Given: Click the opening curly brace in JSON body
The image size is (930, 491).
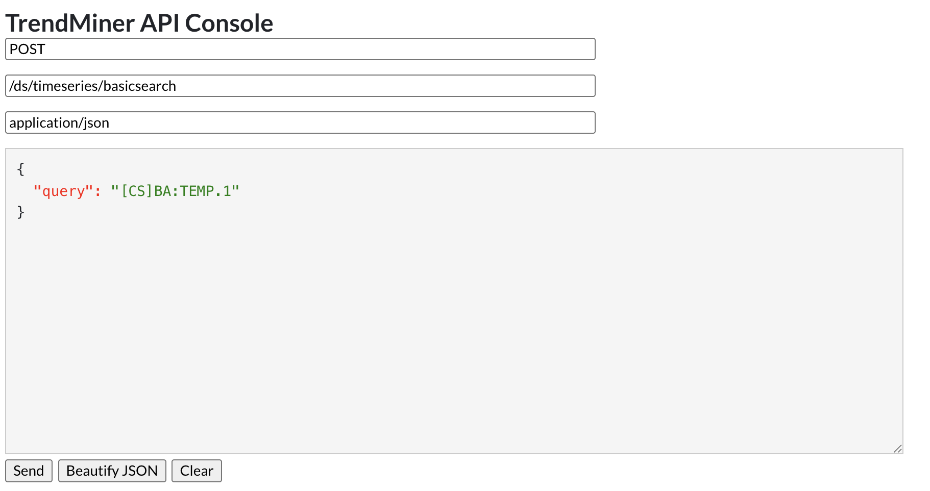Looking at the screenshot, I should (x=20, y=169).
